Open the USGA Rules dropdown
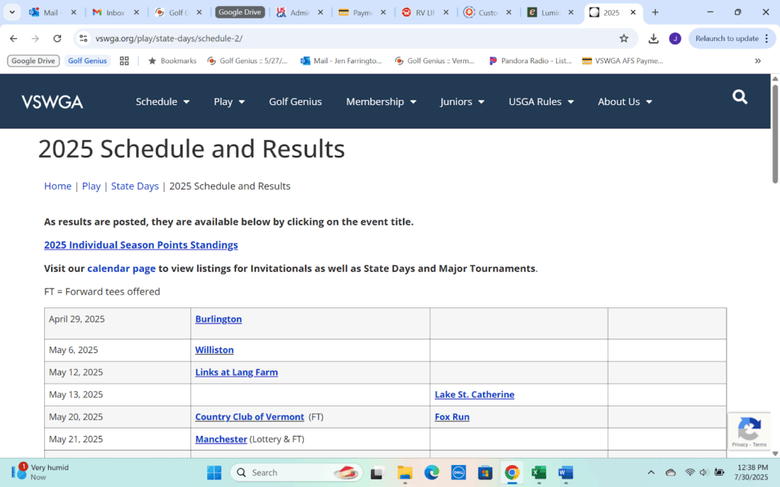 pos(541,102)
